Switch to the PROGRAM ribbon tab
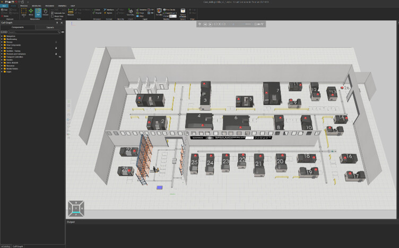 (x=50, y=6)
